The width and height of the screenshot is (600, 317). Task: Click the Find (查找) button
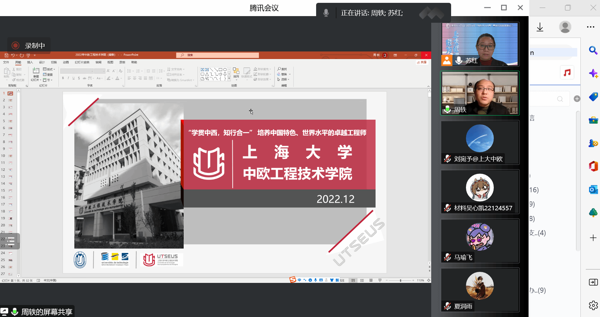(282, 69)
